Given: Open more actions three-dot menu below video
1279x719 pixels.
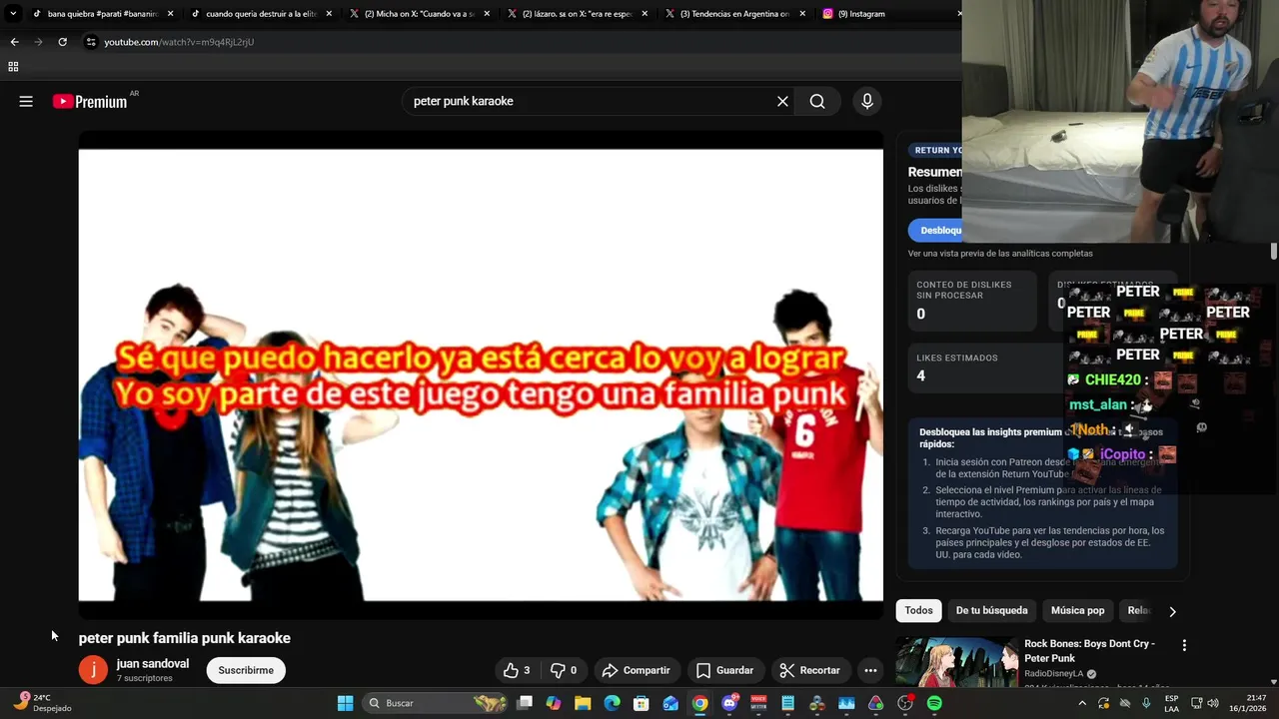Looking at the screenshot, I should pos(870,670).
